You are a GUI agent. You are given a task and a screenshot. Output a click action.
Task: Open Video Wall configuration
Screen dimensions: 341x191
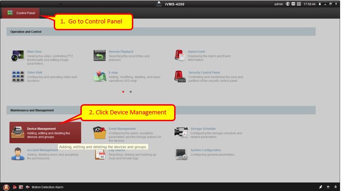click(x=18, y=76)
